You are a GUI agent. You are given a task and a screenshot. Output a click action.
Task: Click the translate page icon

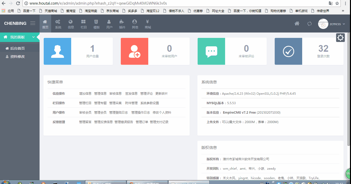[x=331, y=3]
